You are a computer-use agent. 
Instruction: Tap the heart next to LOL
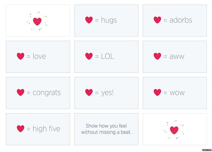tap(89, 56)
